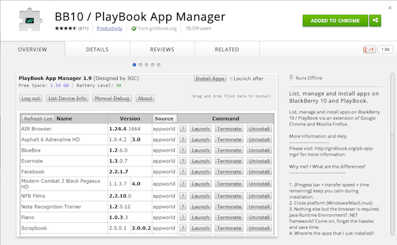Click the Scrapbook new version 2.0.0.2 cell
397x245 pixels.
(141, 228)
